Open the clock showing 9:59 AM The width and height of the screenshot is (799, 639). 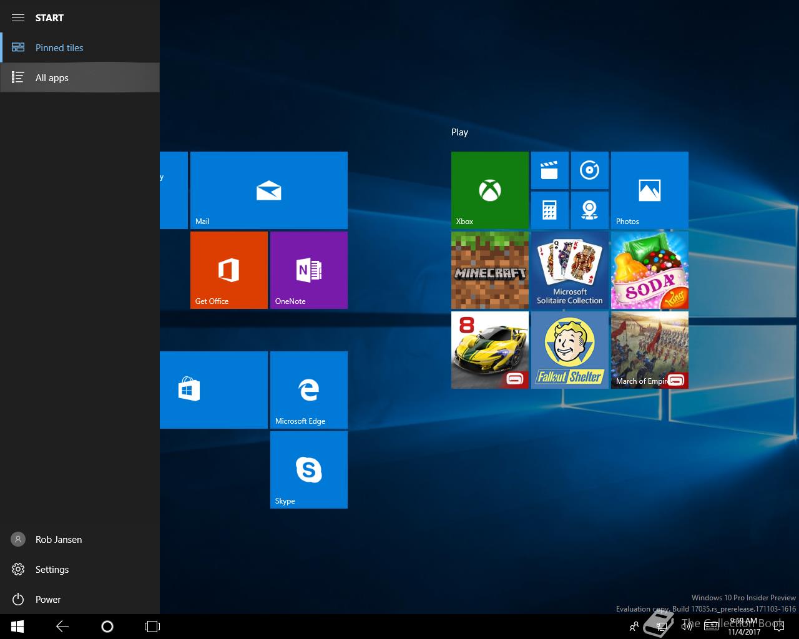(744, 627)
